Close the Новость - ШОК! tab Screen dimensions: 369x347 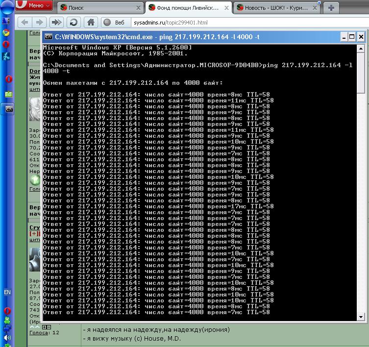pyautogui.click(x=315, y=8)
